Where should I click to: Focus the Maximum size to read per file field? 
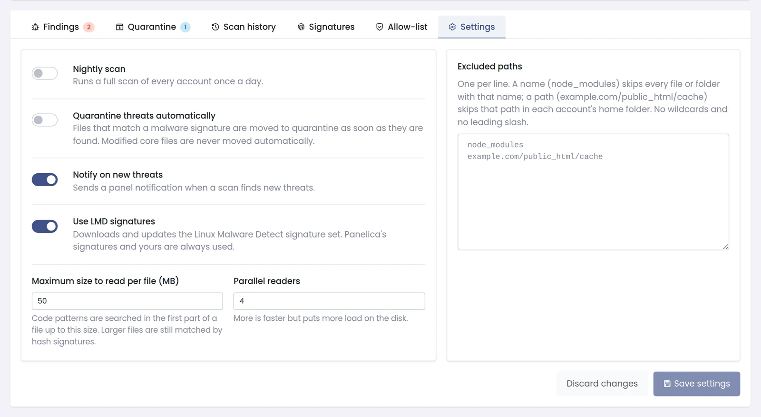pos(127,301)
